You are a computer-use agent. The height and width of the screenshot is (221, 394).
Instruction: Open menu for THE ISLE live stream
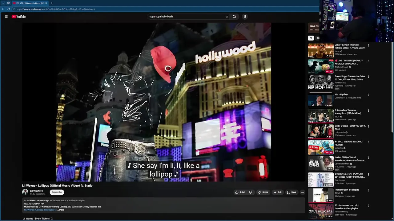[368, 61]
